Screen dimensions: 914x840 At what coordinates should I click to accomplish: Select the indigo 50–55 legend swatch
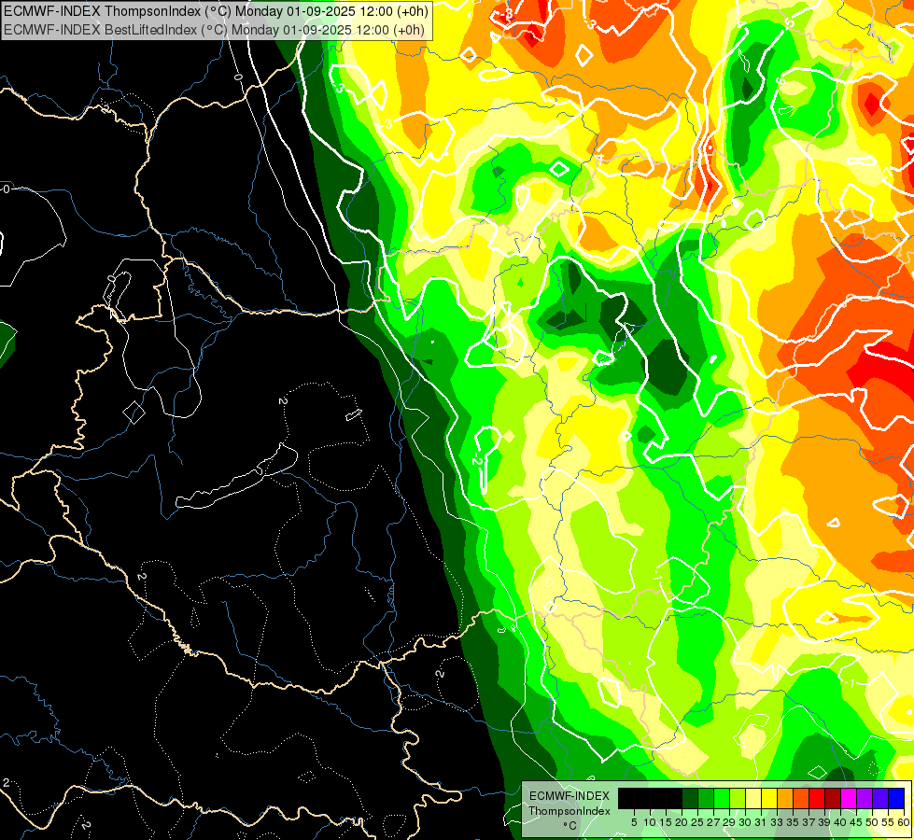[880, 798]
